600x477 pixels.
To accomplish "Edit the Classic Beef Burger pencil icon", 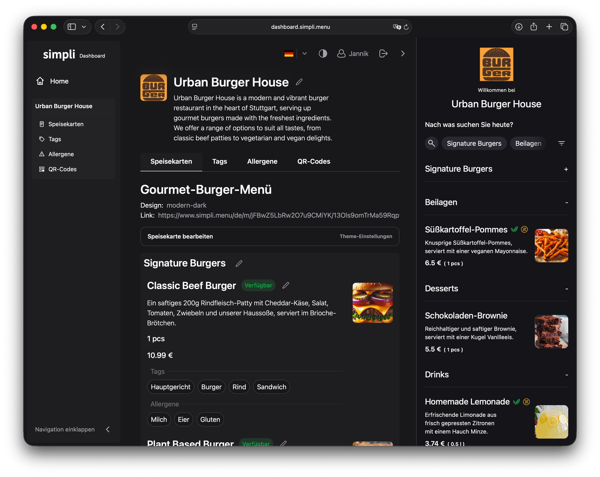I will [x=286, y=285].
